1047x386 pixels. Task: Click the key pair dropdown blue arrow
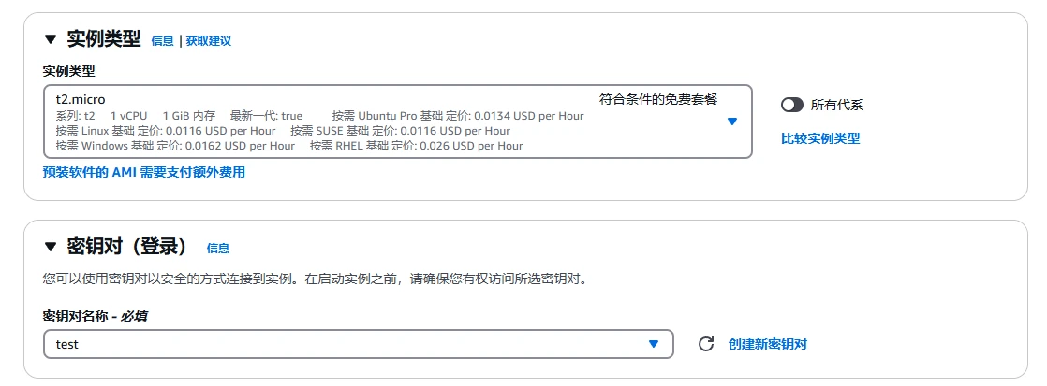[654, 344]
